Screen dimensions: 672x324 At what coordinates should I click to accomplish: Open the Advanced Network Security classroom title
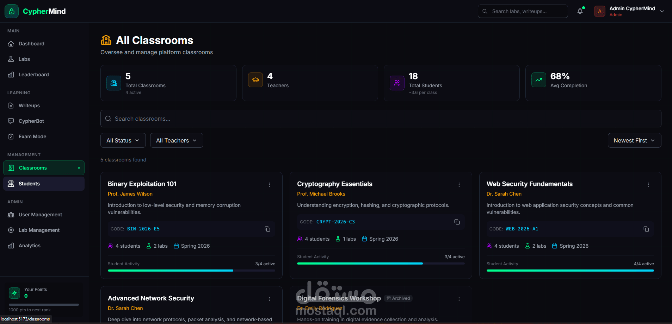151,298
